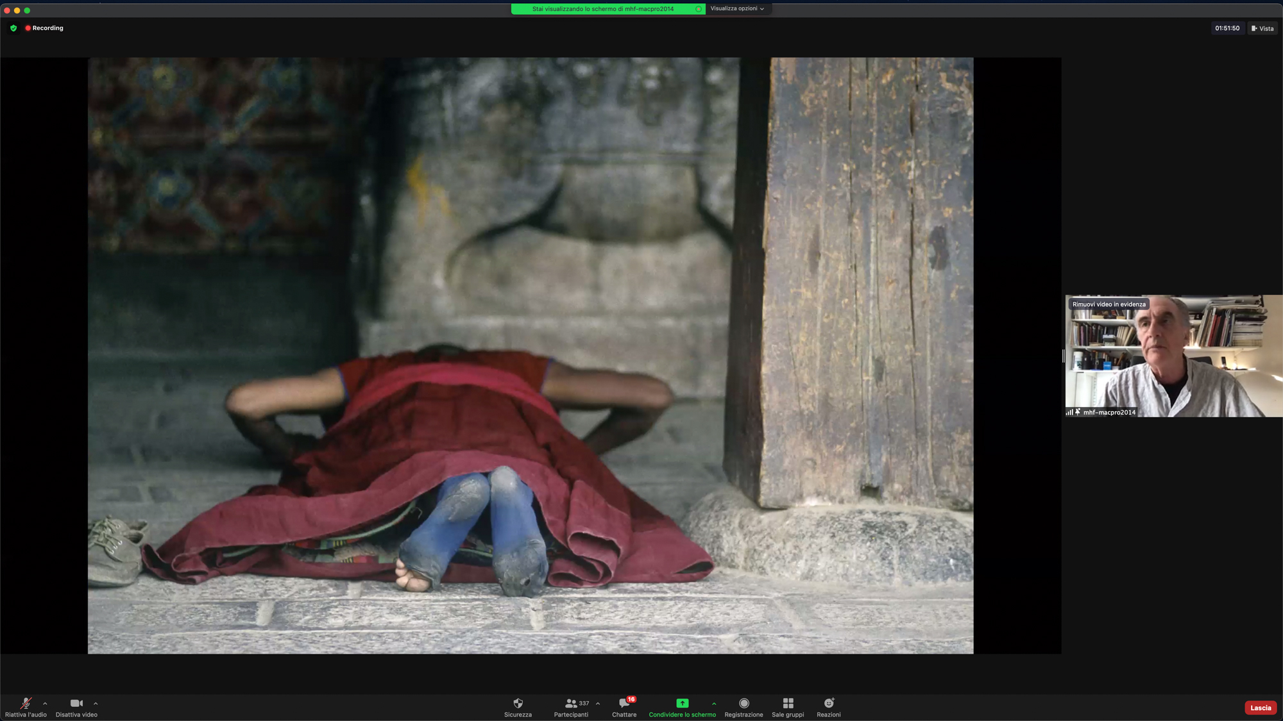Expand audio options caret beside microphone

click(45, 704)
